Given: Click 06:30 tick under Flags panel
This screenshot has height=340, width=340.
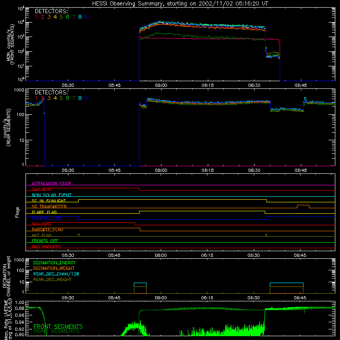Looking at the screenshot, I should (254, 255).
